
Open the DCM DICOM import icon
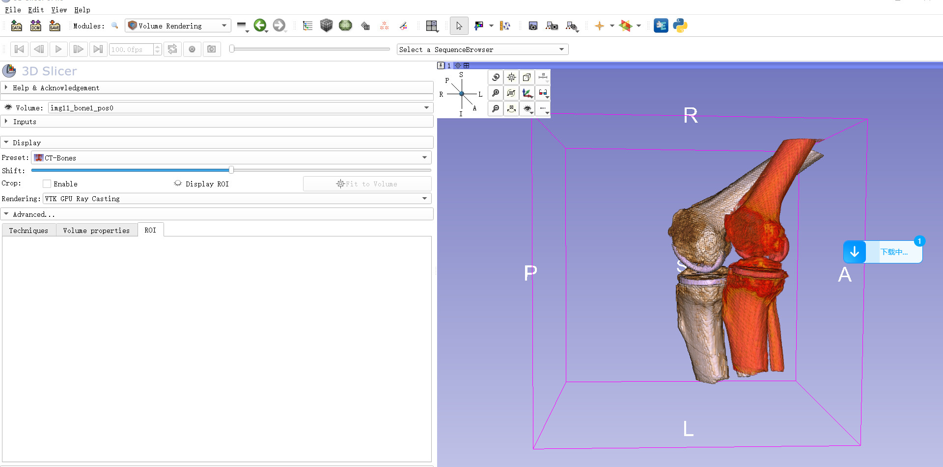35,26
